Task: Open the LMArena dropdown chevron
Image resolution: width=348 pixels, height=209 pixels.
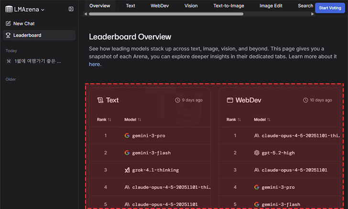Action: click(43, 10)
